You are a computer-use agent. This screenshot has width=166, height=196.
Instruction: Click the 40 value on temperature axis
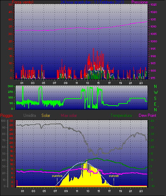point(152,121)
